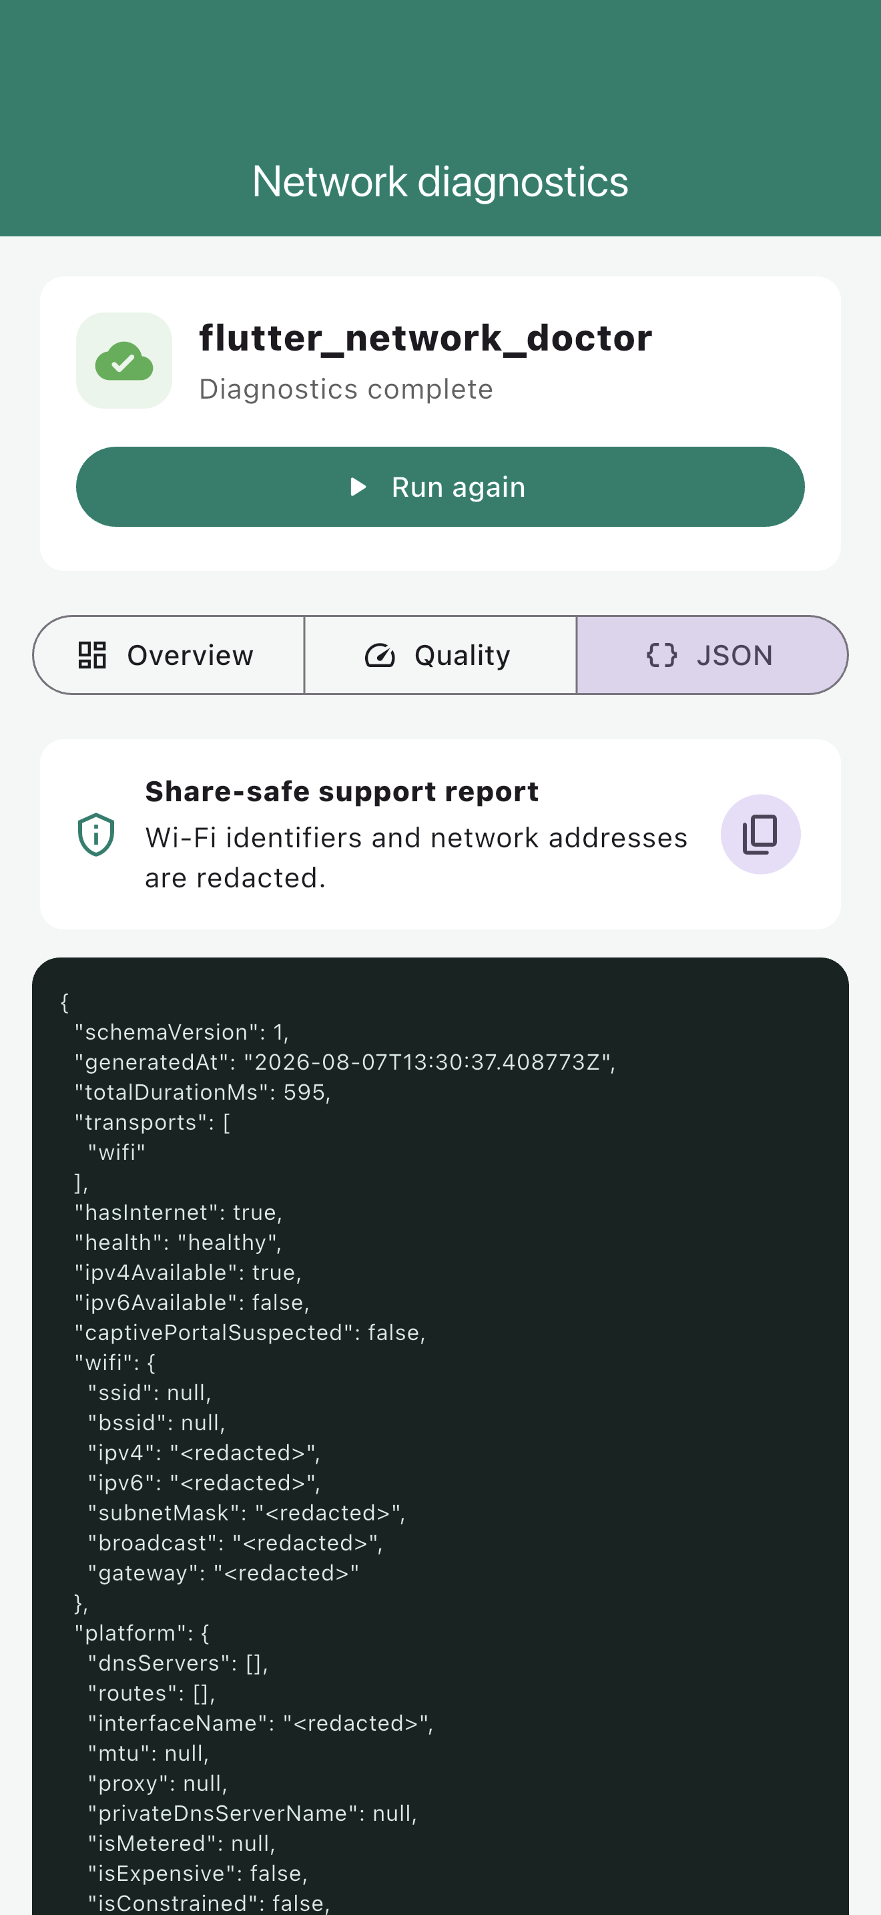Viewport: 881px width, 1915px height.
Task: Run the diagnostics again
Action: (441, 487)
